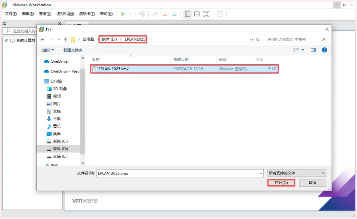Open 文件(F) menu in VMware

tap(11, 14)
